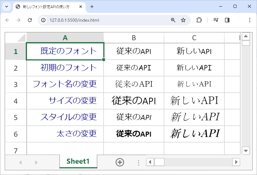Click cell 既定のフォント
Screen dimensions: 257x175
click(65, 52)
